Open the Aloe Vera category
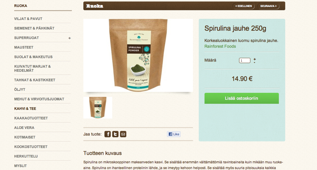This screenshot has width=317, height=170. click(x=24, y=127)
